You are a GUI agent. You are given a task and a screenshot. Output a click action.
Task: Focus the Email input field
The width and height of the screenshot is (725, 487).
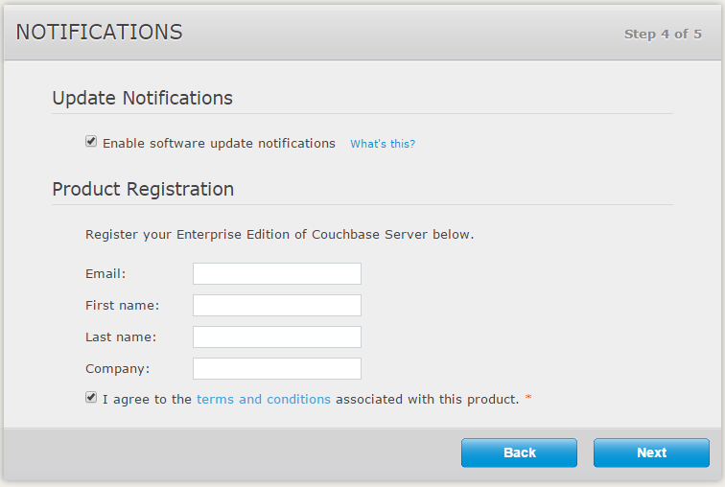277,274
